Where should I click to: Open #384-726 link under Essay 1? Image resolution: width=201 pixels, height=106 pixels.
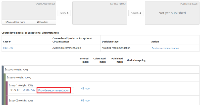(29, 90)
